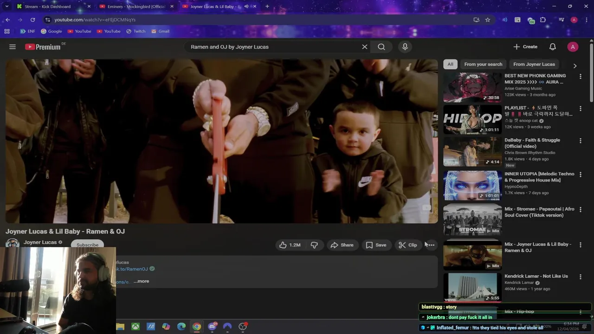Like the video (1.2M thumbs up)
Screen dimensions: 594x334
point(290,245)
